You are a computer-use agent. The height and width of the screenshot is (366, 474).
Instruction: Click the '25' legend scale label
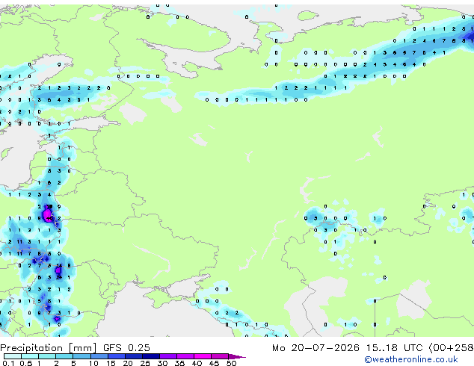pyautogui.click(x=145, y=363)
